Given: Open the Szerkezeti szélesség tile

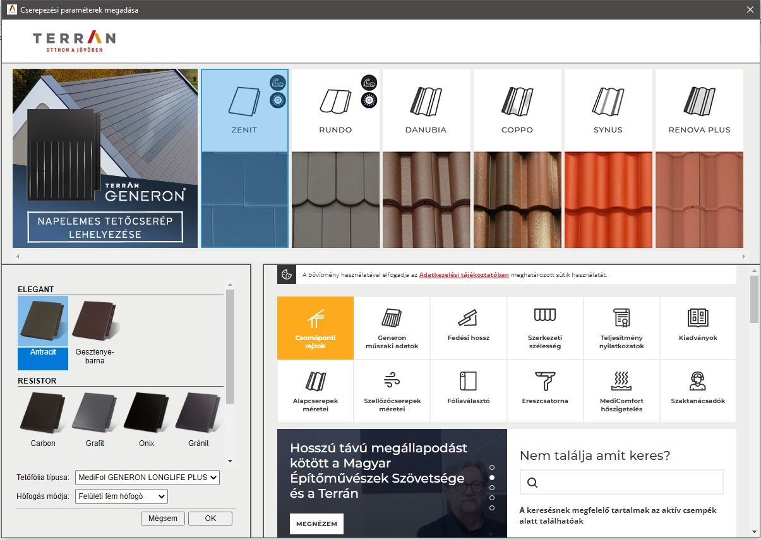Looking at the screenshot, I should pos(545,328).
